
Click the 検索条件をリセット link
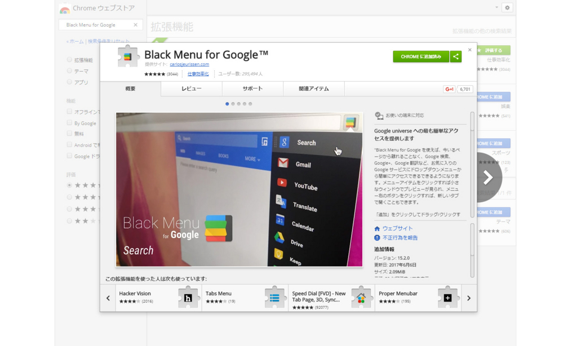click(108, 42)
